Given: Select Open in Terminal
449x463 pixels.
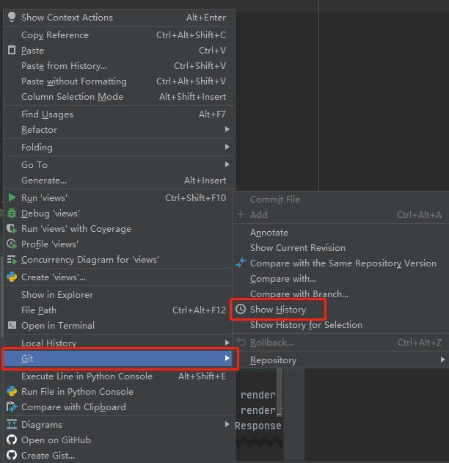Looking at the screenshot, I should click(58, 326).
